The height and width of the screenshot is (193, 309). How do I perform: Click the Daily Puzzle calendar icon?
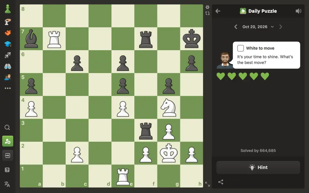click(243, 11)
